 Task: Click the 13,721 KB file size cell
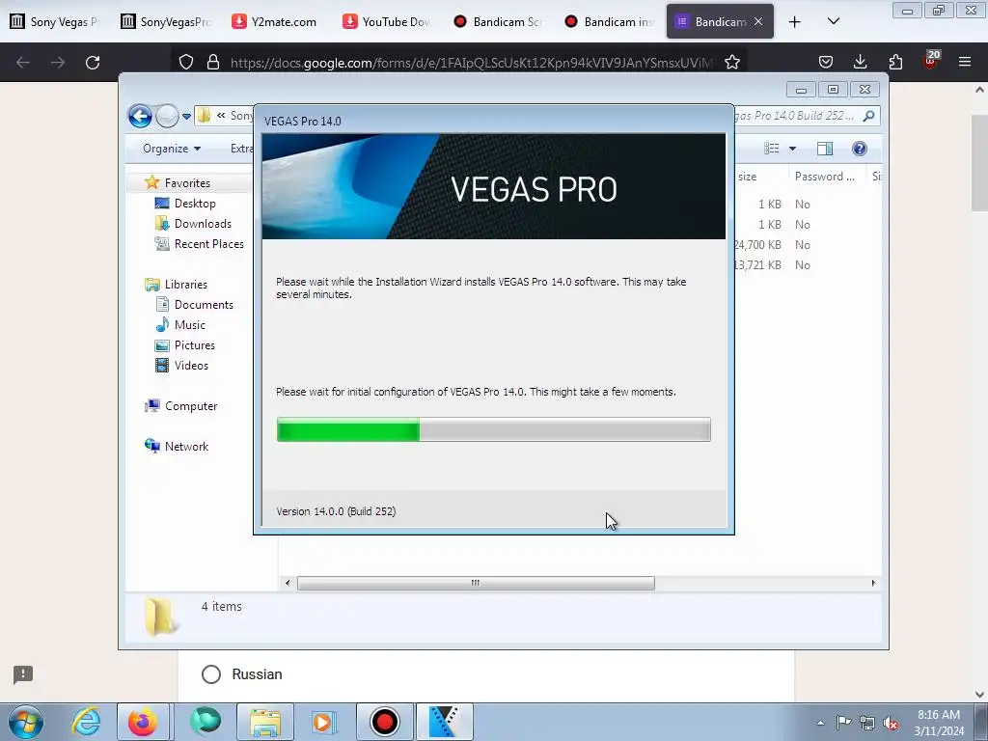click(x=758, y=264)
